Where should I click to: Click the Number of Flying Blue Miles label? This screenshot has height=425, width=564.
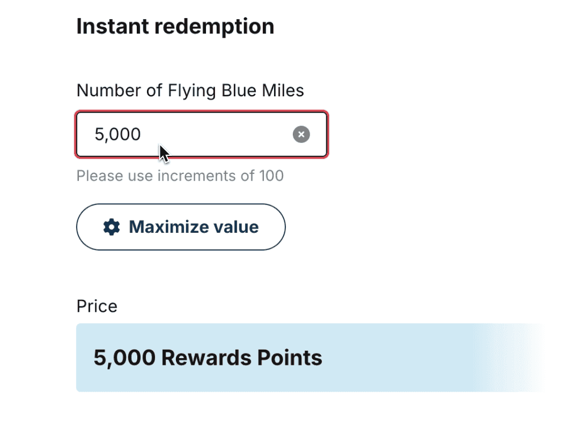coord(190,91)
